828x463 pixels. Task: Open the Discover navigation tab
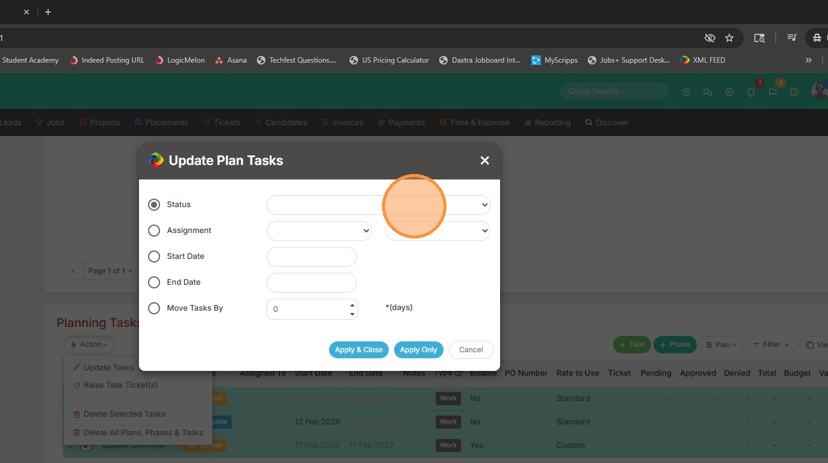607,122
